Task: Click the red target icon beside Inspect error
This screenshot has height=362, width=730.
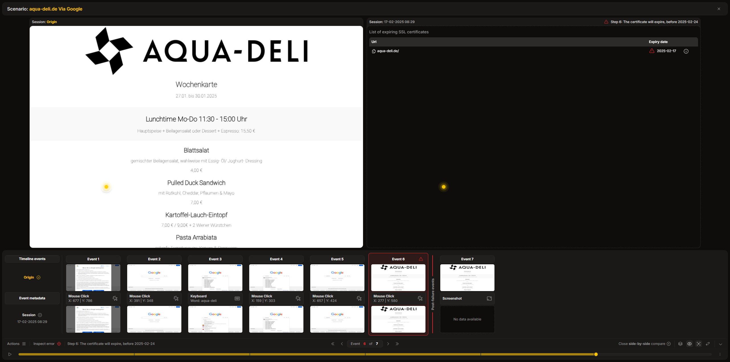Action: tap(59, 344)
